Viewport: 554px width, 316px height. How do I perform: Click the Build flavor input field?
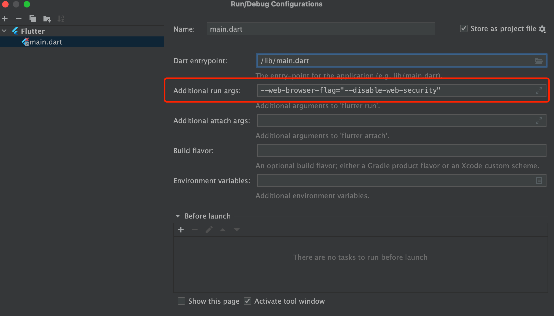pos(401,151)
